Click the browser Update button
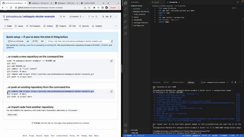This screenshot has width=244, height=137. point(114,8)
